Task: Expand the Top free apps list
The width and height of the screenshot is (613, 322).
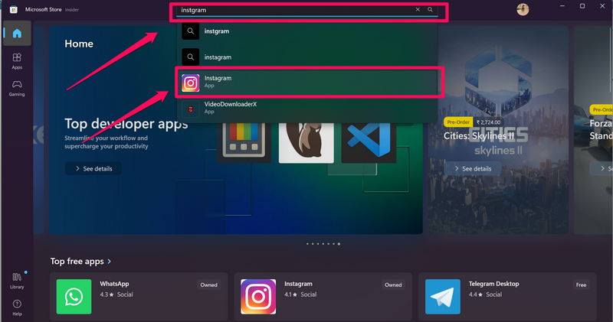Action: (81, 261)
